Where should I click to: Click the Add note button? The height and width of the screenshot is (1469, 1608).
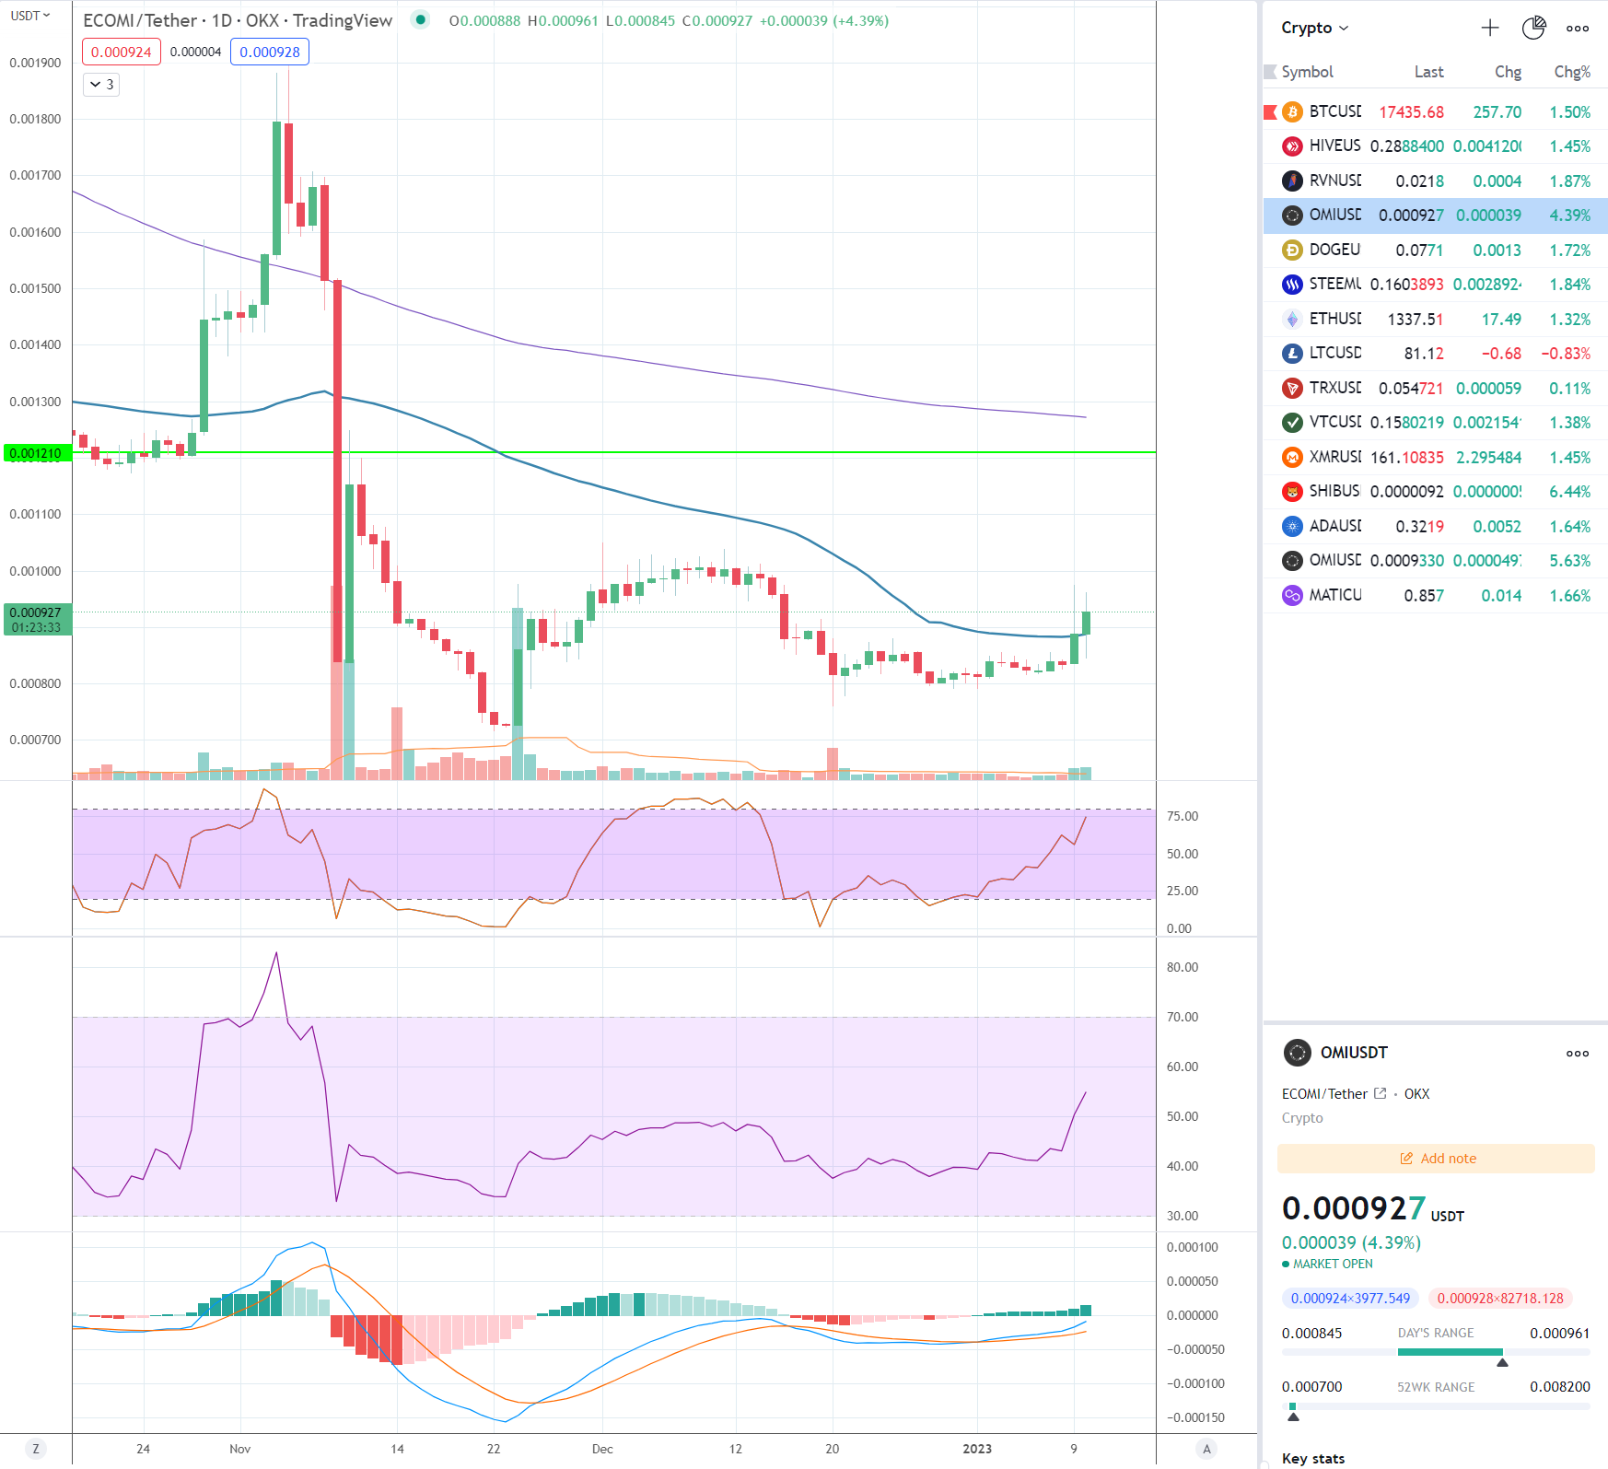pos(1436,1159)
